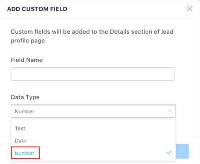This screenshot has width=200, height=164.
Task: Focus the Field Name text box
Action: click(x=93, y=74)
